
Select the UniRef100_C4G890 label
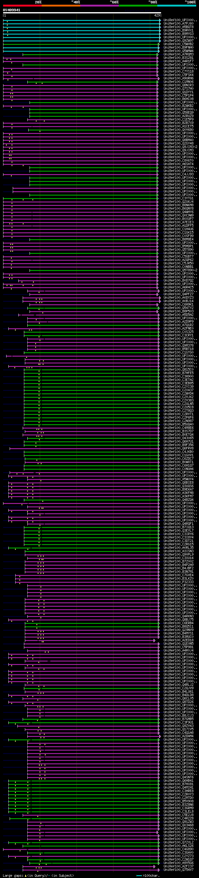(x=178, y=849)
